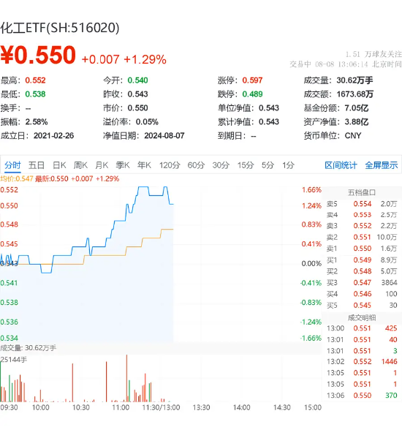
Task: Click the 成立日 2021-02-26 date
Action: [x=53, y=135]
